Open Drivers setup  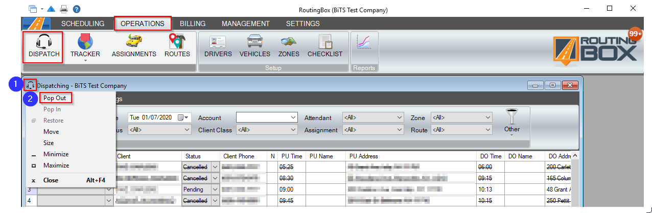click(218, 47)
